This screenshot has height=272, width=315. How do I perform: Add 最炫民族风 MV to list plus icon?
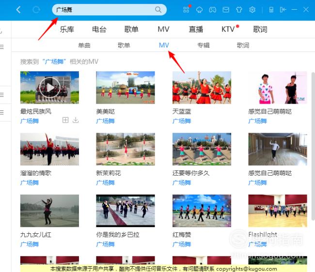65,120
